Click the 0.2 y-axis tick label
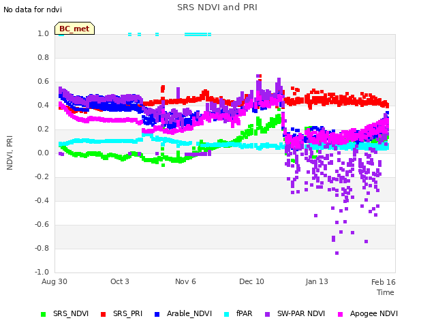436x327 pixels. pyautogui.click(x=43, y=129)
